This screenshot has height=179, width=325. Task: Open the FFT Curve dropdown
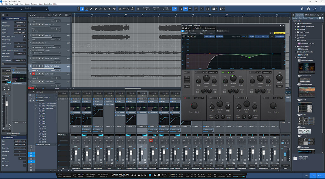(x=261, y=36)
